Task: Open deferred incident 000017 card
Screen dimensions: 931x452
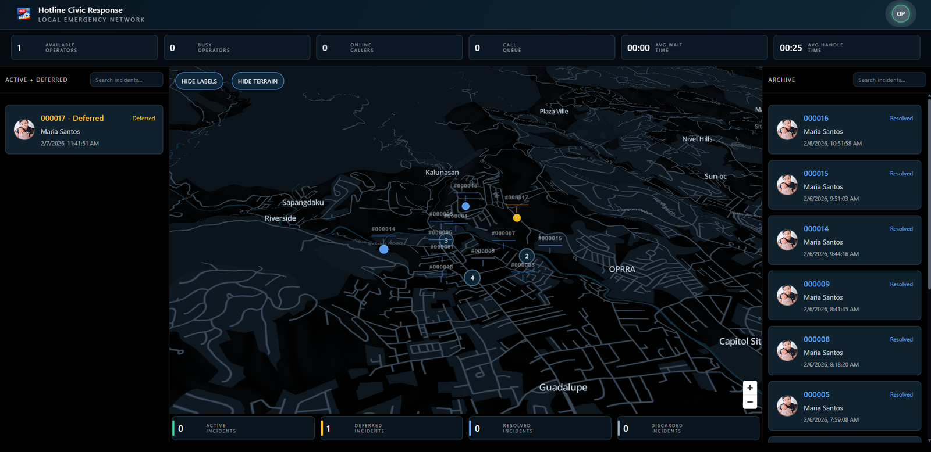Action: pos(84,130)
